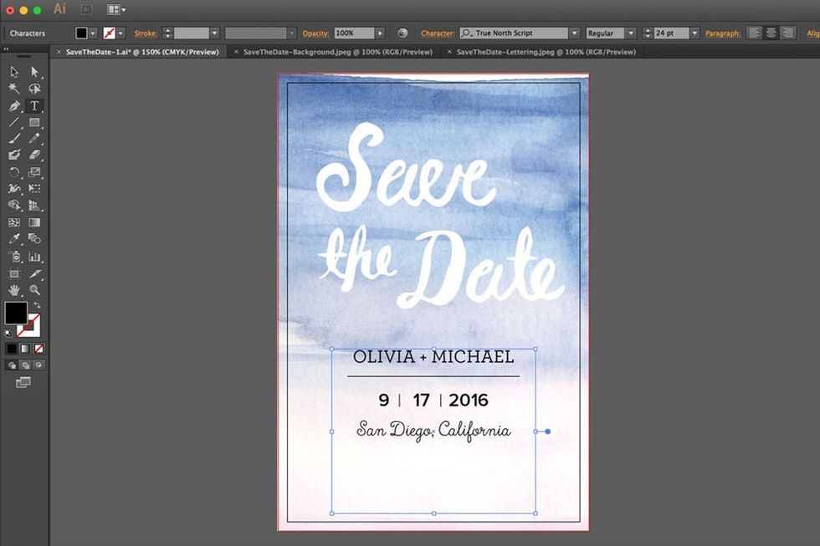Expand the Regular font style dropdown
This screenshot has width=820, height=546.
point(630,33)
